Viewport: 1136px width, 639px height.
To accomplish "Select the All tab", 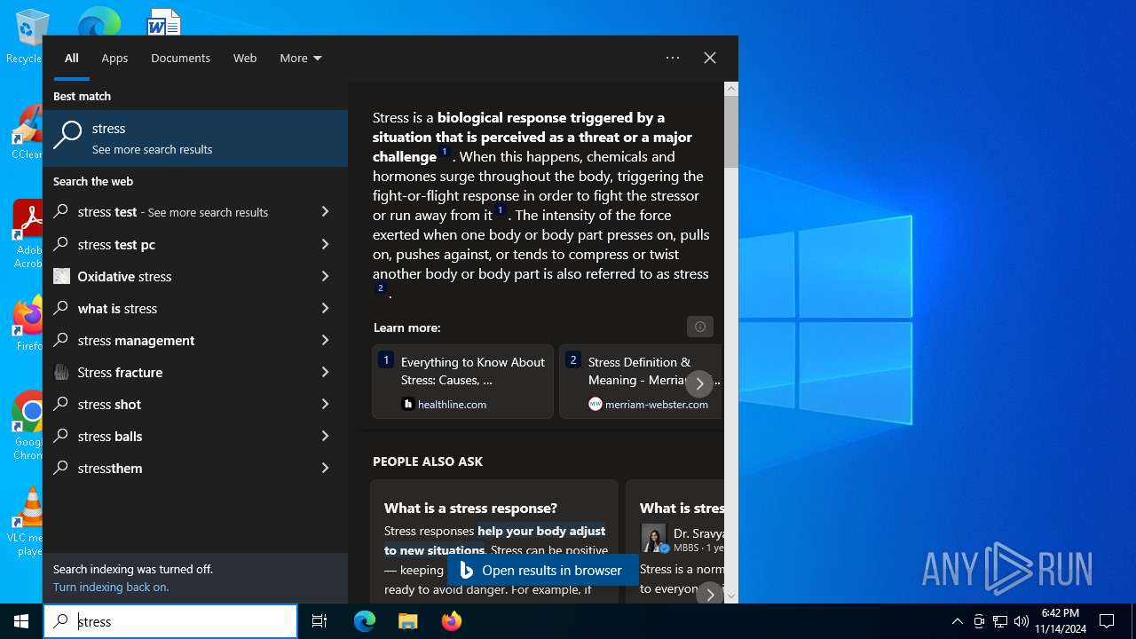I will 72,58.
